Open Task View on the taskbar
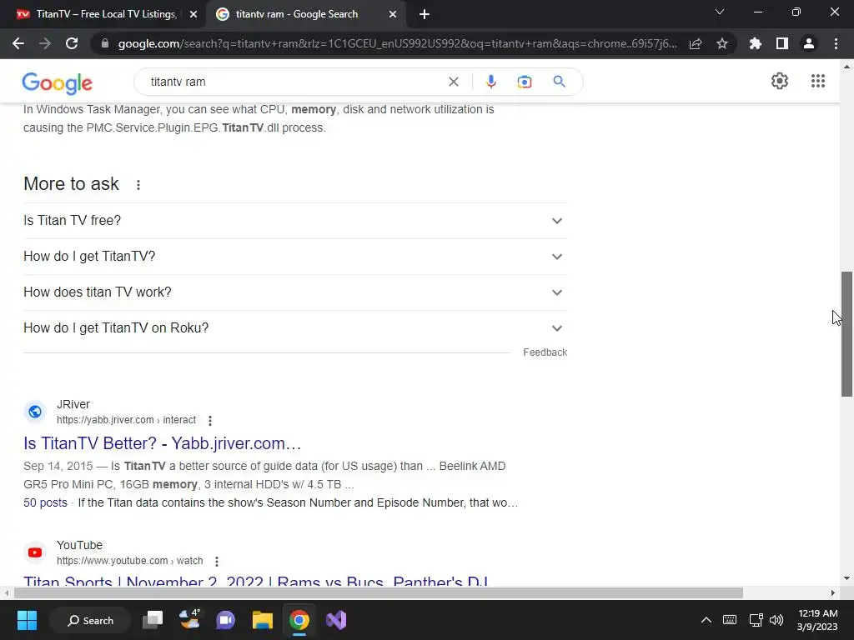Viewport: 854px width, 640px height. tap(153, 620)
